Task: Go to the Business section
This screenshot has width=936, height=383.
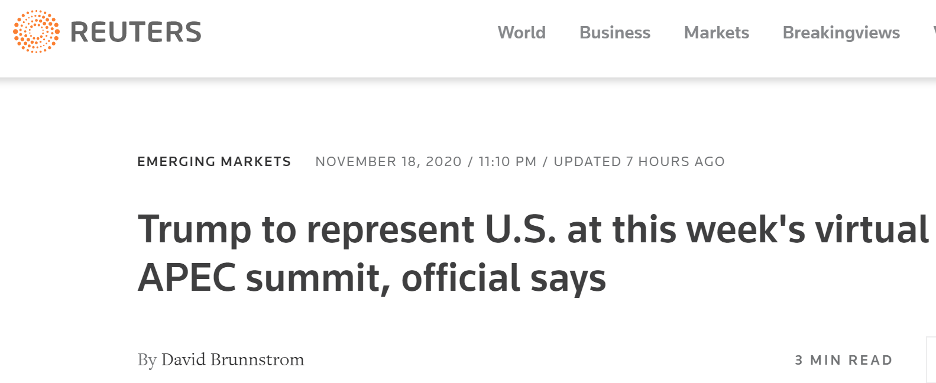Action: click(x=614, y=33)
